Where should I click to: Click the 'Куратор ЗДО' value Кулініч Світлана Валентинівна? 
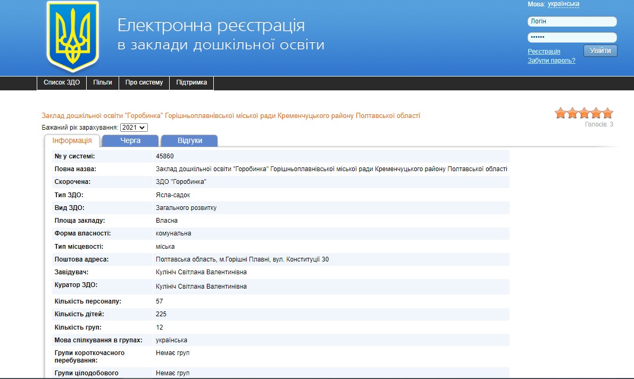coord(201,287)
